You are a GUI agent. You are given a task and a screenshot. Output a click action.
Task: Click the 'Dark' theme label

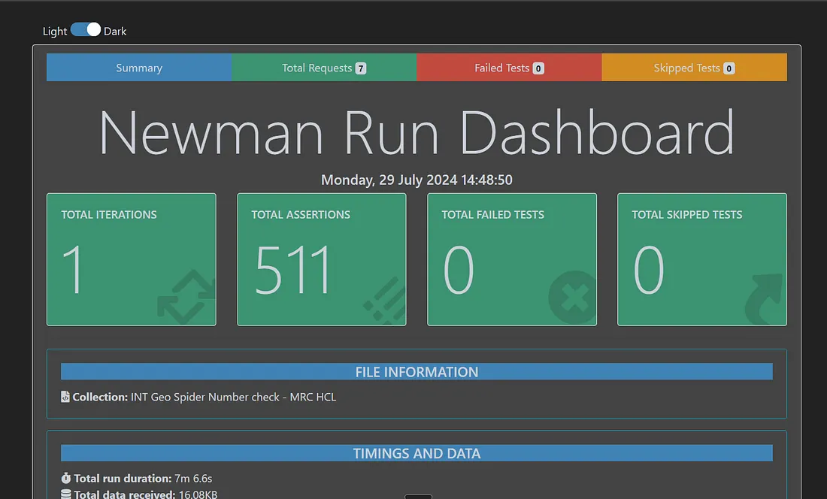click(115, 31)
